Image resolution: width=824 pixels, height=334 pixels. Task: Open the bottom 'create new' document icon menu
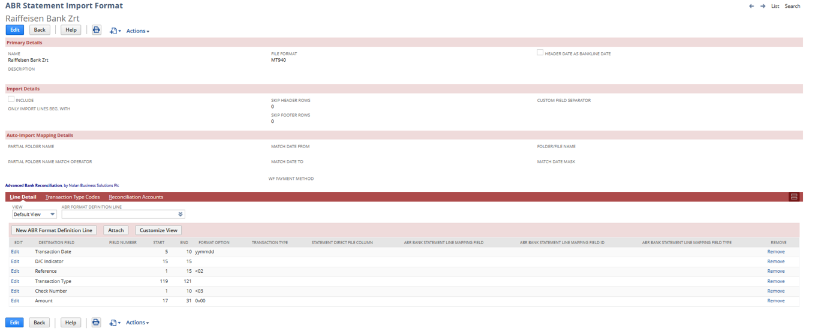pyautogui.click(x=114, y=323)
